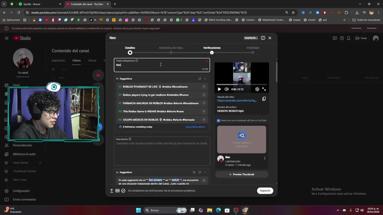Image resolution: width=383 pixels, height=215 pixels.
Task: Refresh the title suggestions
Action: pos(200,79)
